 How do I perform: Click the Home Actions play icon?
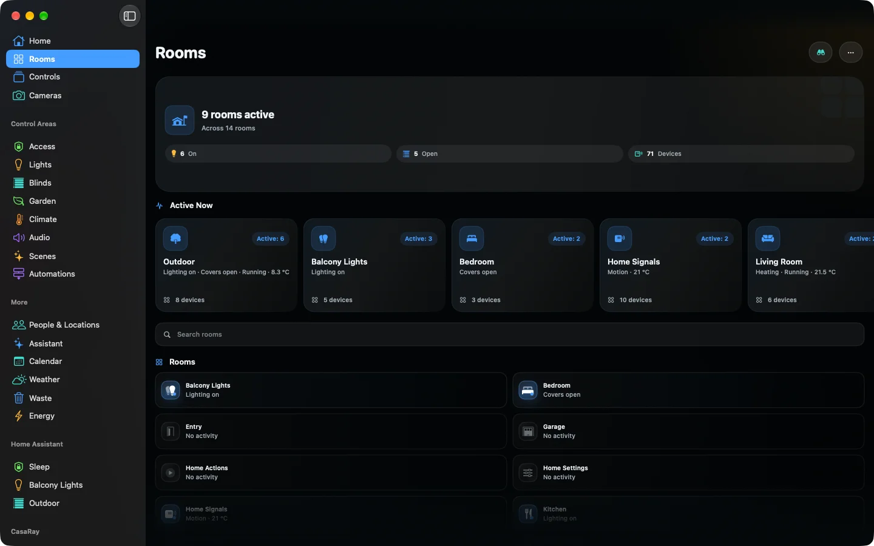tap(171, 473)
